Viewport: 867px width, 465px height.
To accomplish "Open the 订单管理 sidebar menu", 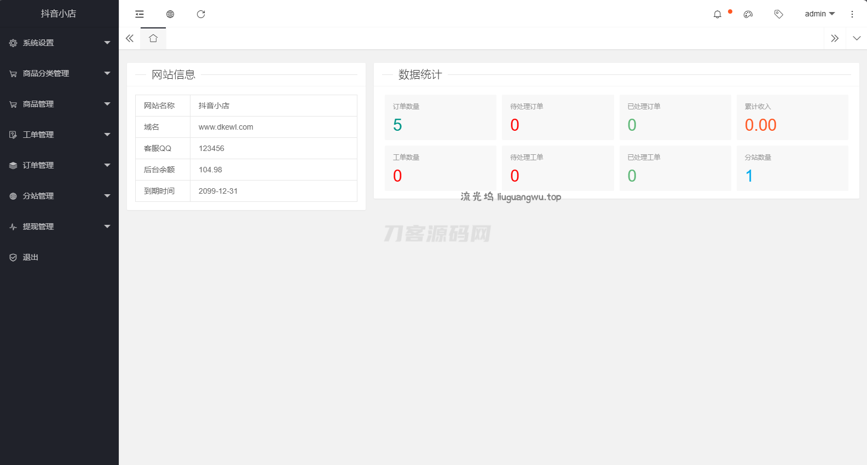I will [59, 165].
